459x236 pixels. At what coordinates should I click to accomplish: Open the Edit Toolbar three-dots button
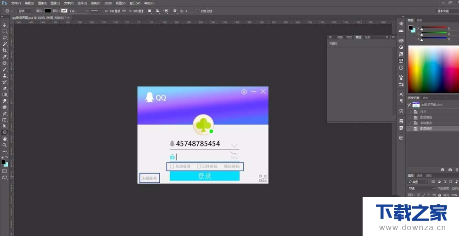pos(5,152)
